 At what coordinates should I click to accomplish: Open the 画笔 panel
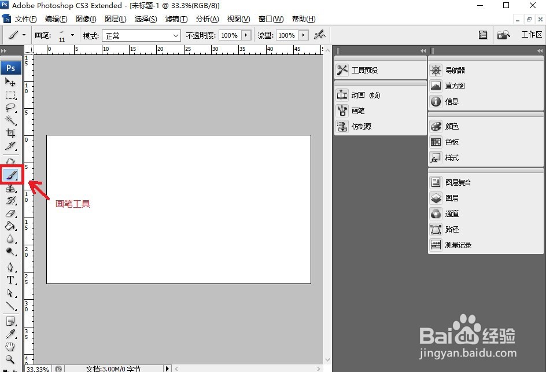pyautogui.click(x=380, y=111)
